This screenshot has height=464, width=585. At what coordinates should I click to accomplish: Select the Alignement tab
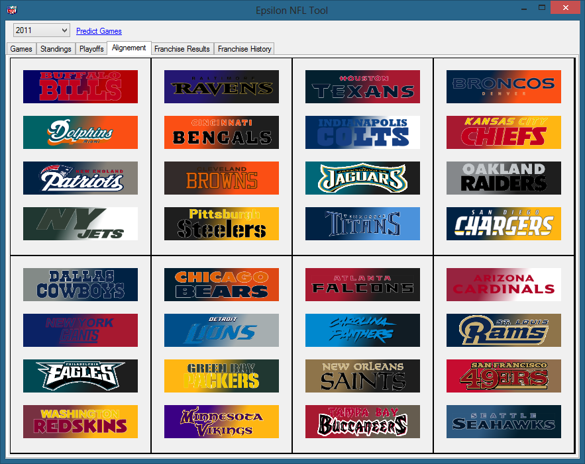point(129,48)
